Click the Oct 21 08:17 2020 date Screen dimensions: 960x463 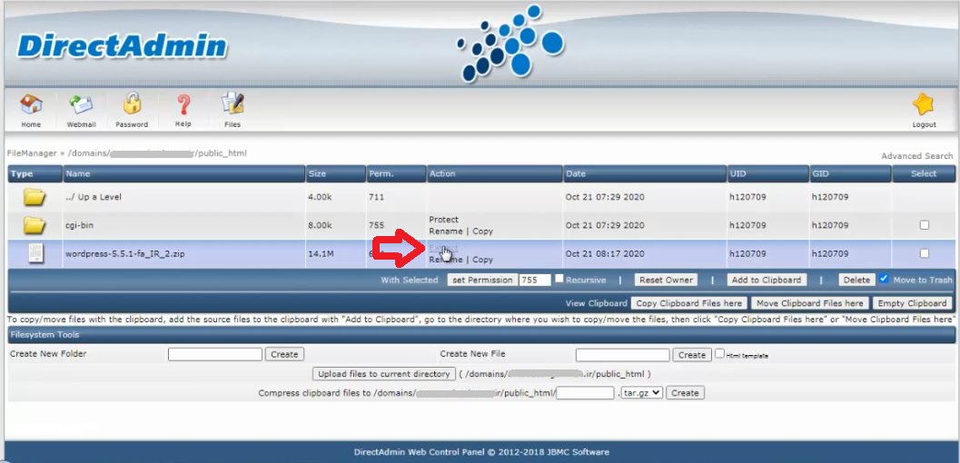click(x=605, y=253)
